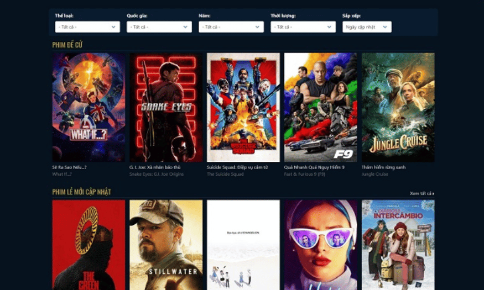Click the PHIM ĐỀ CỬ heading
The height and width of the screenshot is (290, 484).
click(67, 45)
